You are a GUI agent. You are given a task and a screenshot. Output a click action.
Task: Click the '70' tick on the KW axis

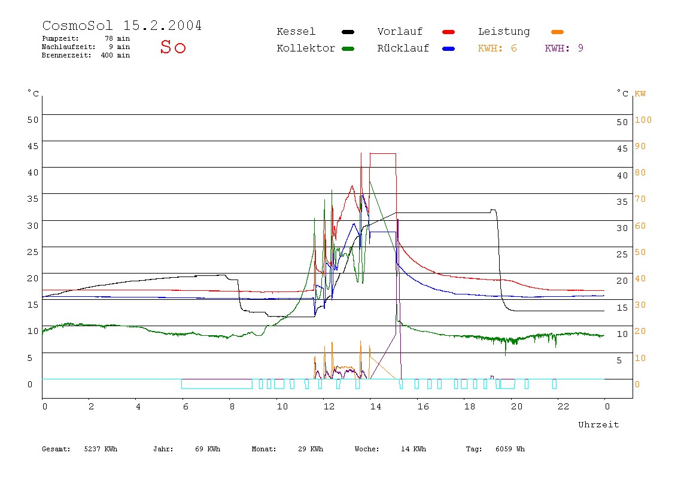point(640,199)
